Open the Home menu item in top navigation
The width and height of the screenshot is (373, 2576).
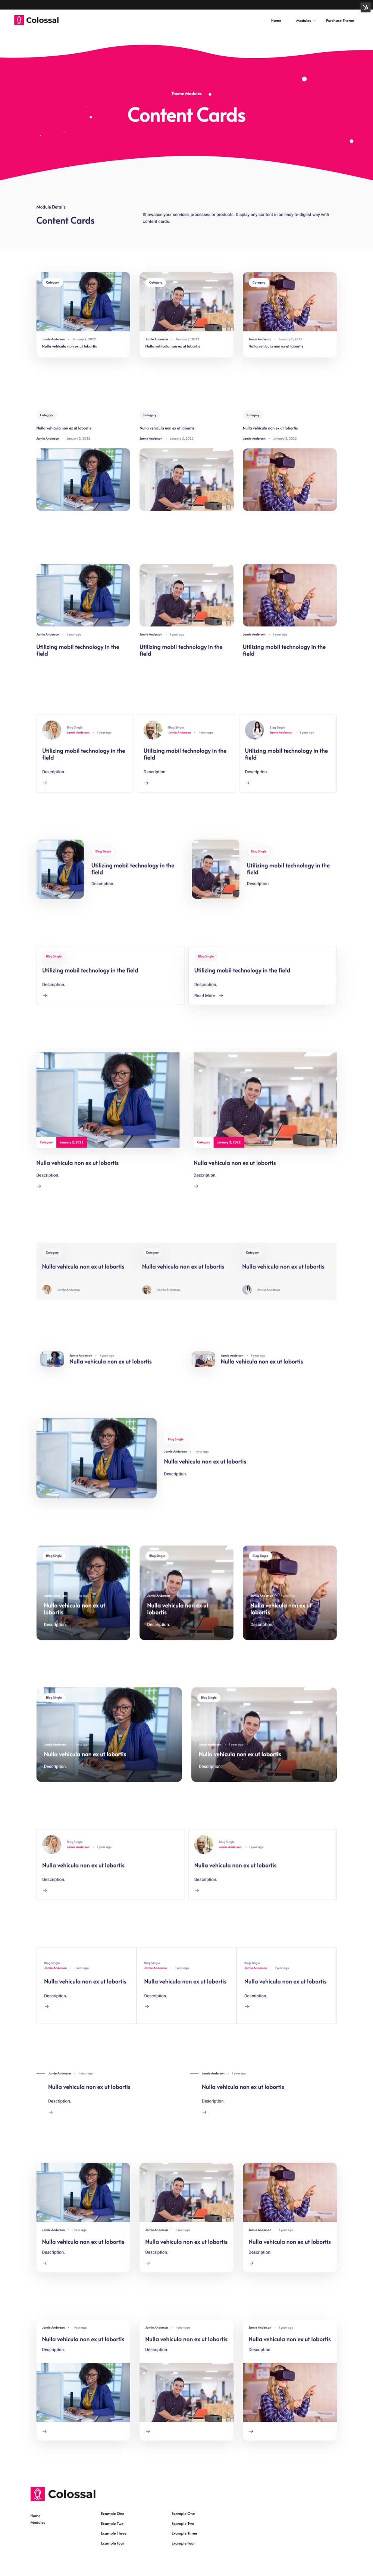pos(276,20)
